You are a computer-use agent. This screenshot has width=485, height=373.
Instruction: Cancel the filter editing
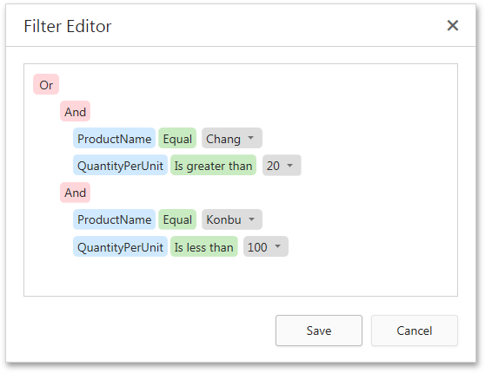(415, 330)
